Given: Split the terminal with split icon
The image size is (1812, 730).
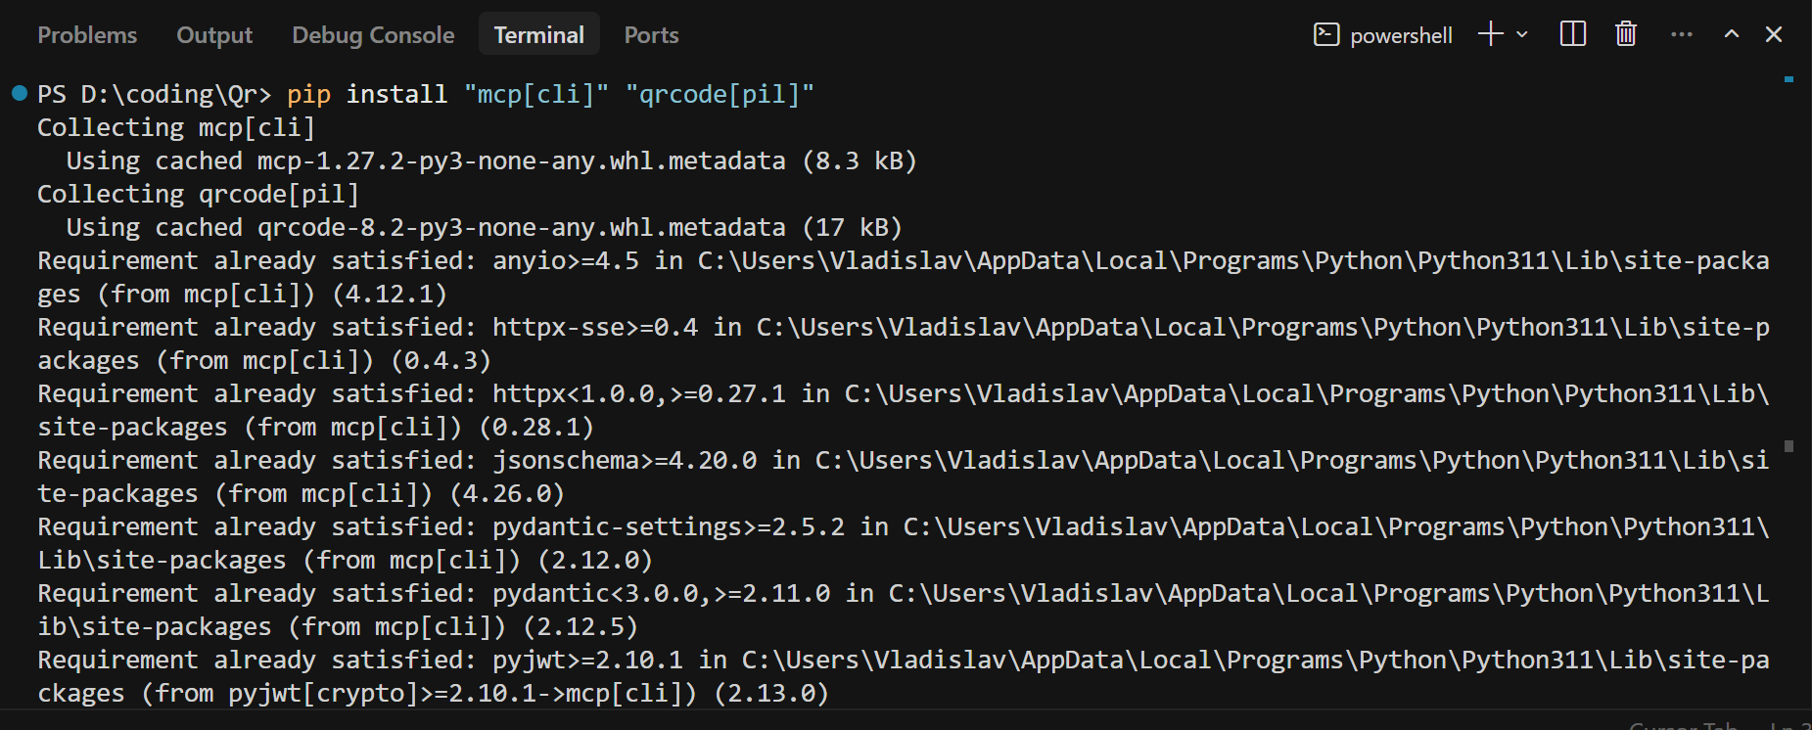Looking at the screenshot, I should pyautogui.click(x=1573, y=34).
